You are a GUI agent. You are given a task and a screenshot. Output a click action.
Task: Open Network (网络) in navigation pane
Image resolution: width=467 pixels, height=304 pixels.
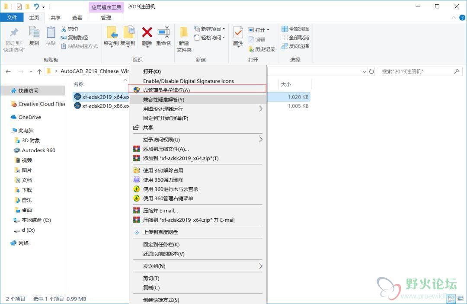click(x=19, y=243)
